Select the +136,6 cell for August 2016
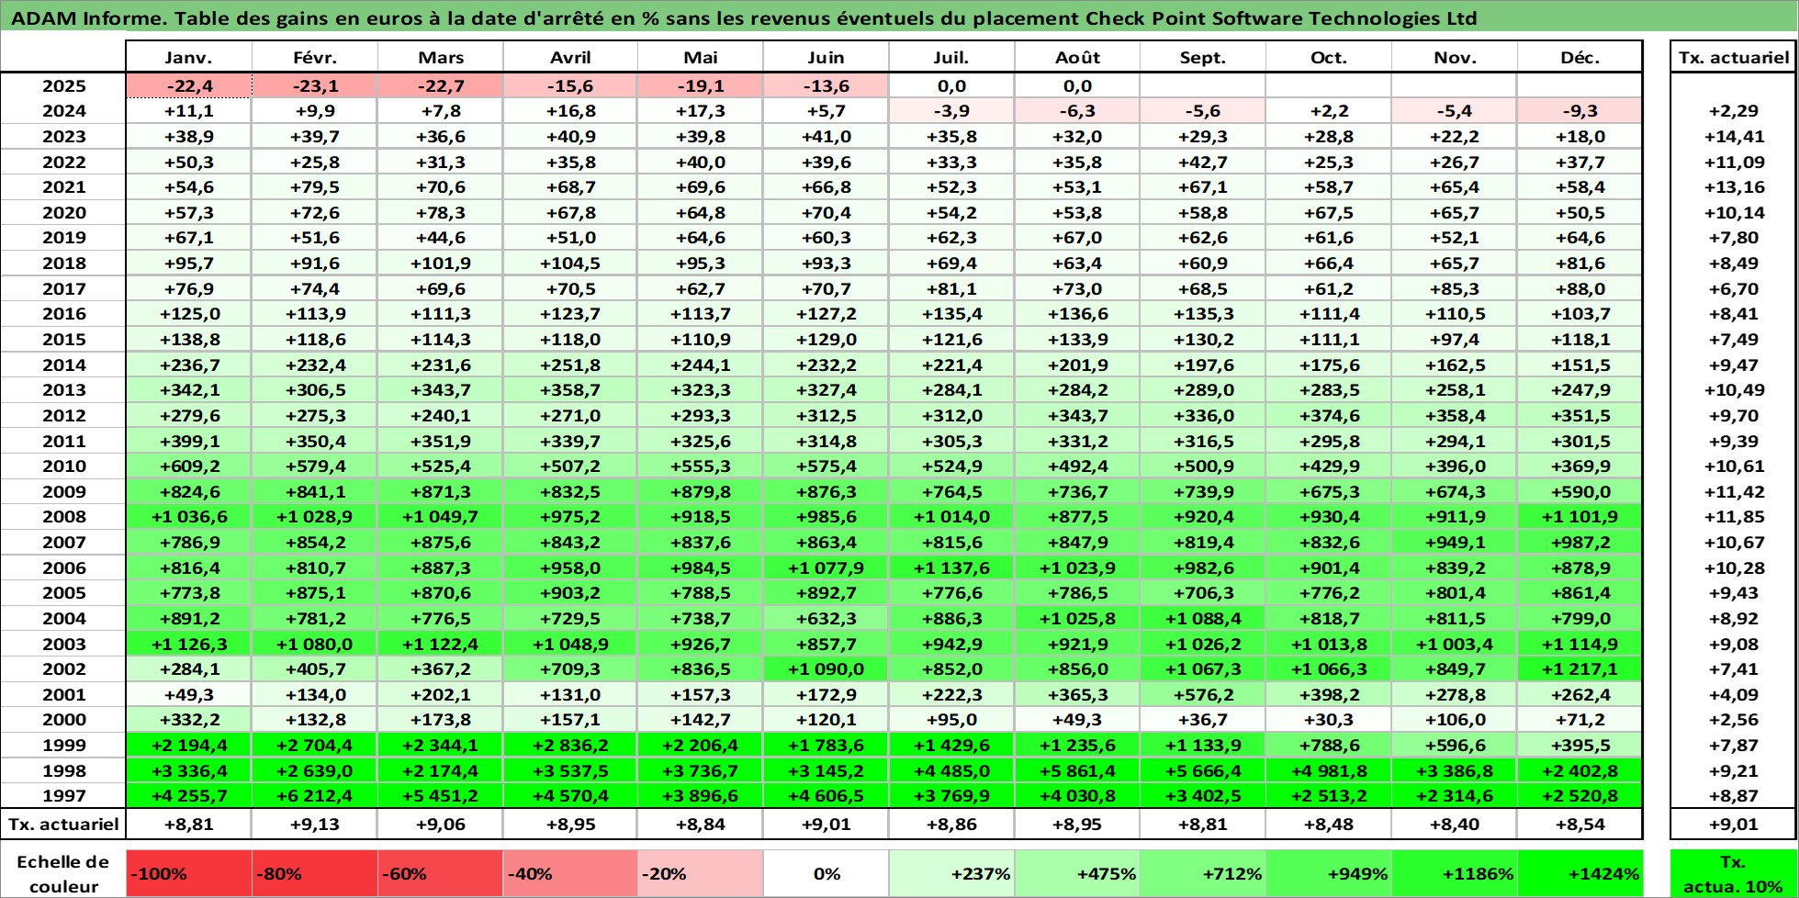The height and width of the screenshot is (898, 1799). coord(1077,314)
